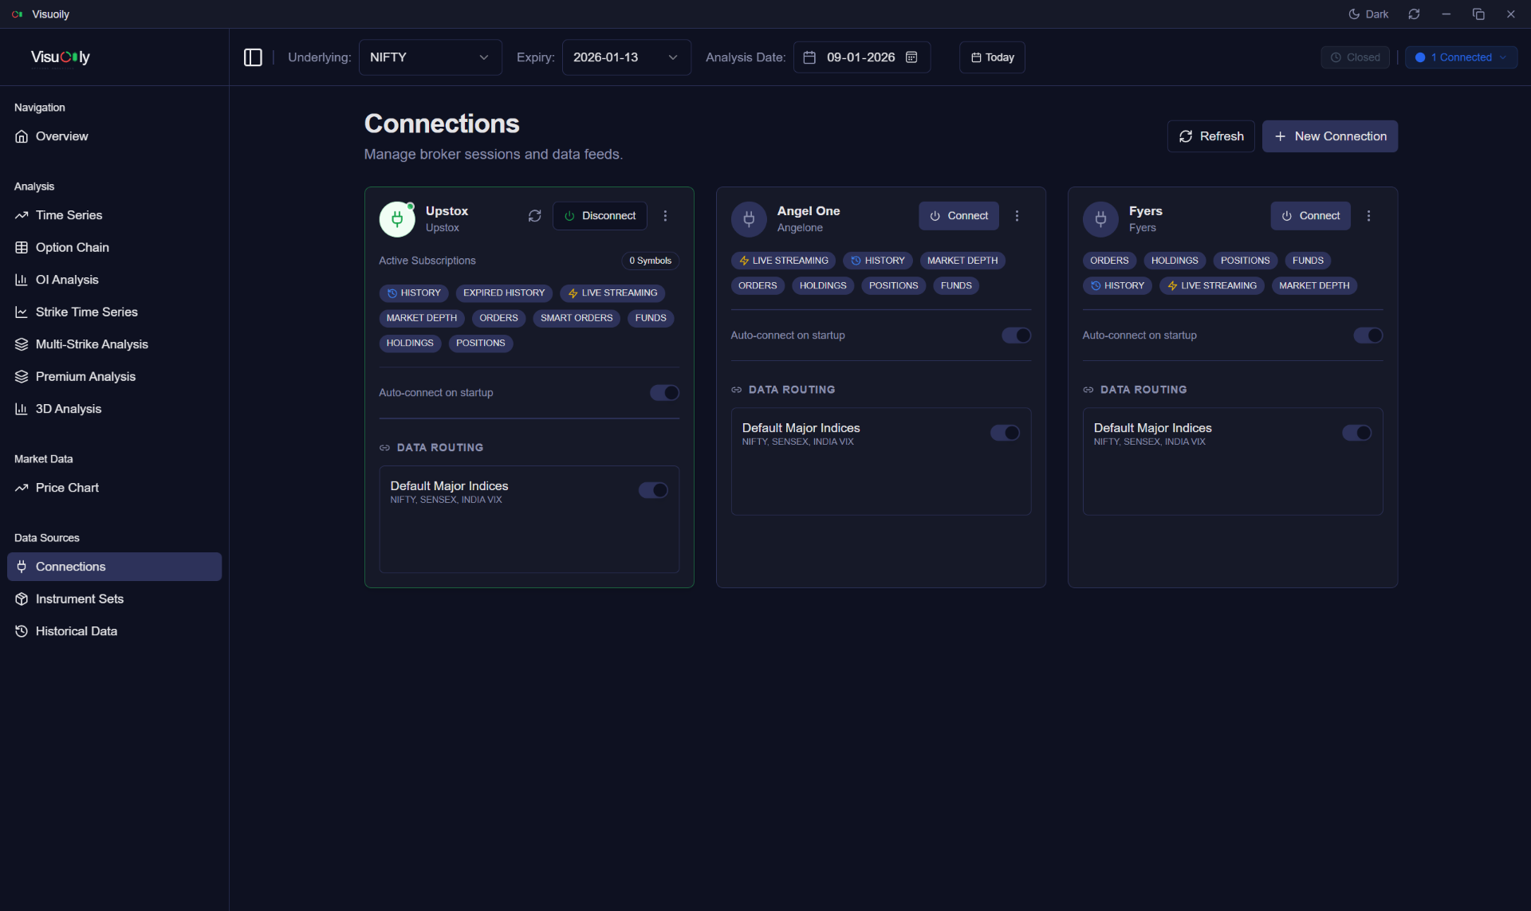Turn off Auto-connect on startup for Fyers
Viewport: 1531px width, 911px height.
tap(1367, 335)
